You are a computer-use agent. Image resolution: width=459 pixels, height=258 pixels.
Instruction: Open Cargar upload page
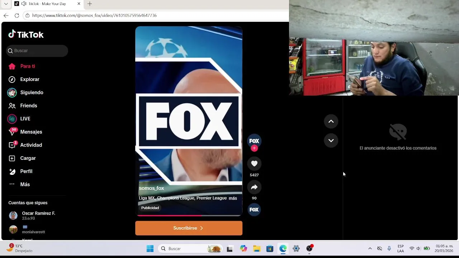(28, 158)
